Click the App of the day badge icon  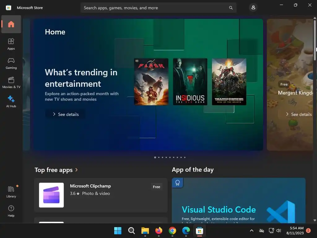pyautogui.click(x=177, y=183)
